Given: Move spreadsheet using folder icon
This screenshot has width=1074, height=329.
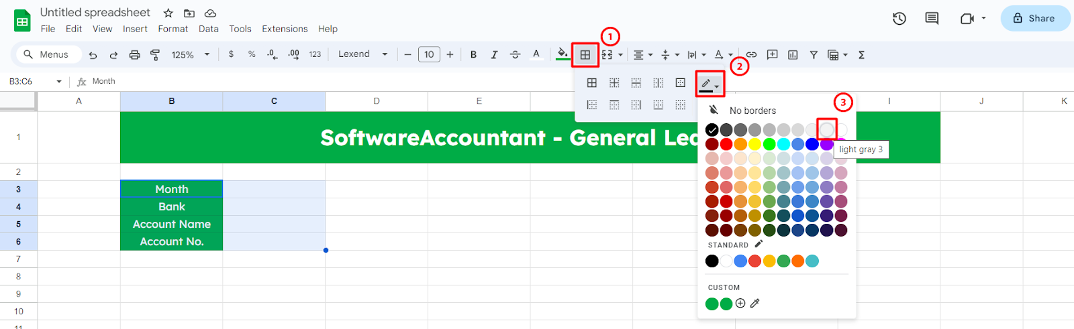Looking at the screenshot, I should point(189,13).
